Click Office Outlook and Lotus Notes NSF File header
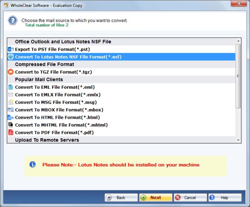Image resolution: width=250 pixels, height=207 pixels. (121, 42)
